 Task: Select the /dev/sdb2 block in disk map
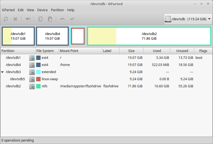point(149,36)
